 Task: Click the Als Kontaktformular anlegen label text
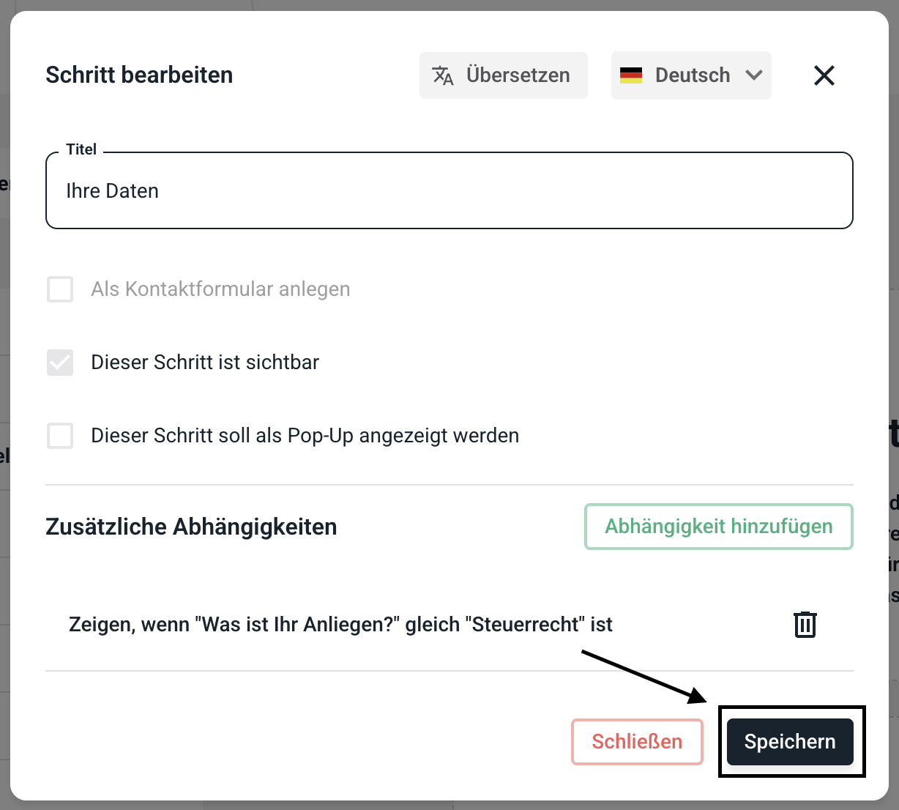tap(220, 289)
